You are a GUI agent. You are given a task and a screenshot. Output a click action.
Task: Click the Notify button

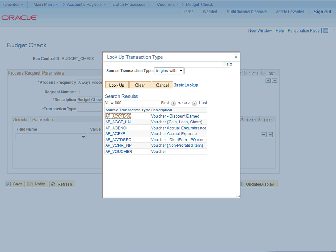[x=37, y=184]
